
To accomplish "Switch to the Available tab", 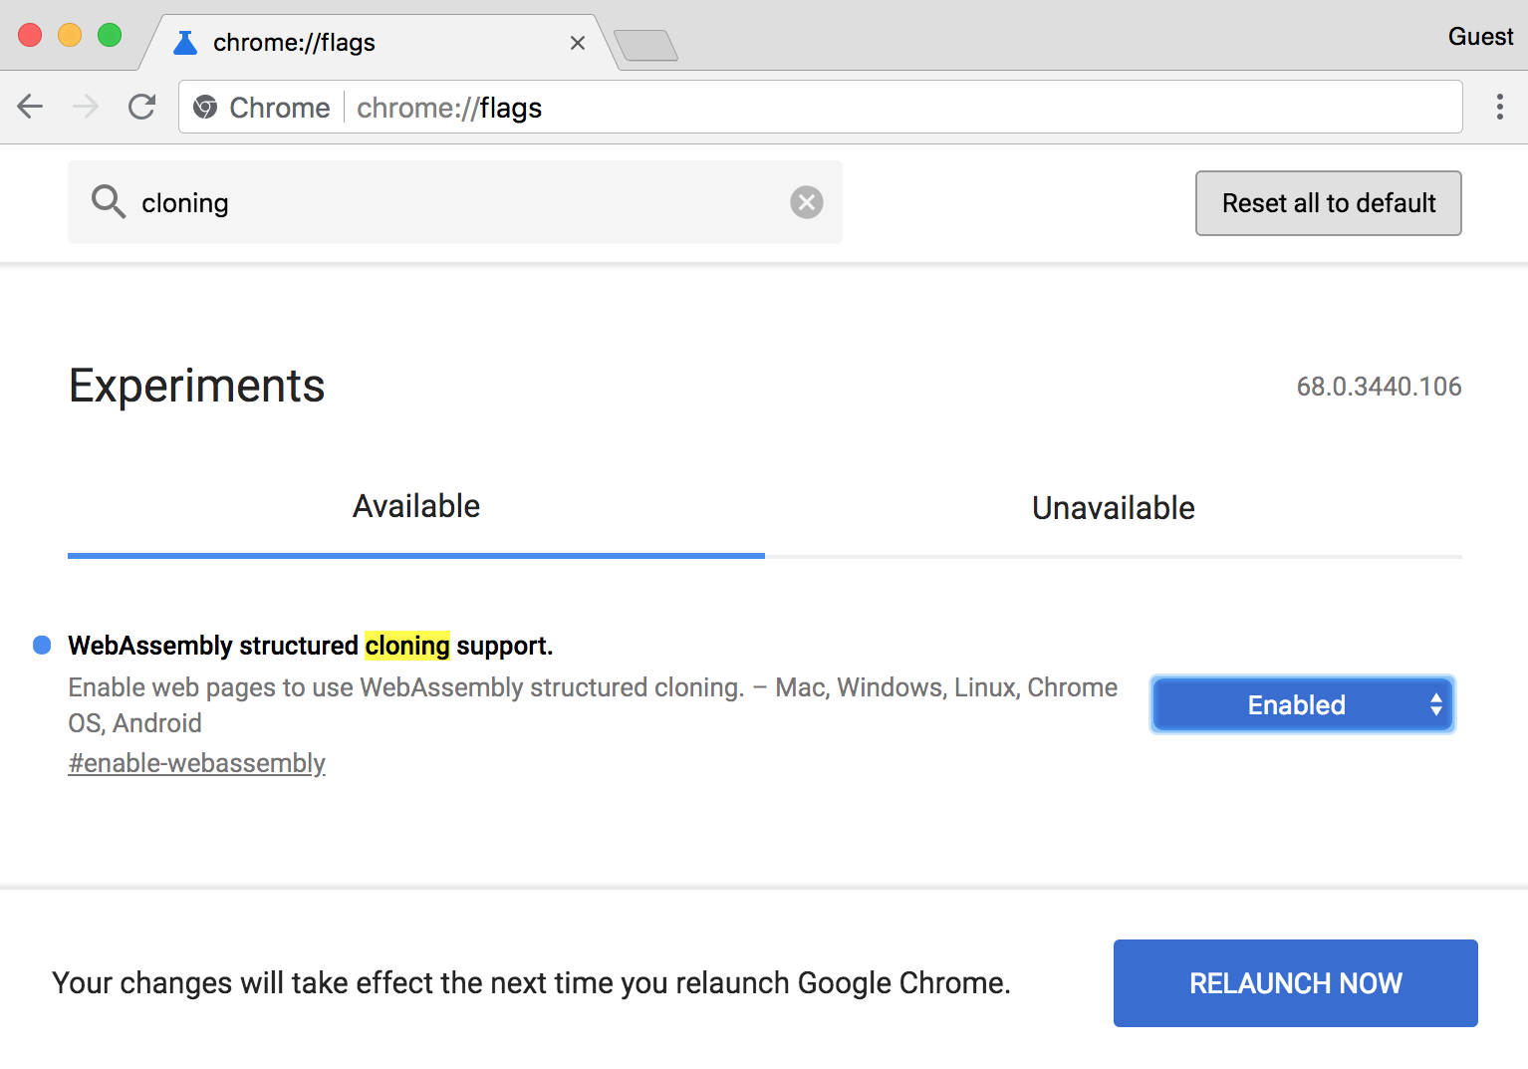I will (x=416, y=506).
